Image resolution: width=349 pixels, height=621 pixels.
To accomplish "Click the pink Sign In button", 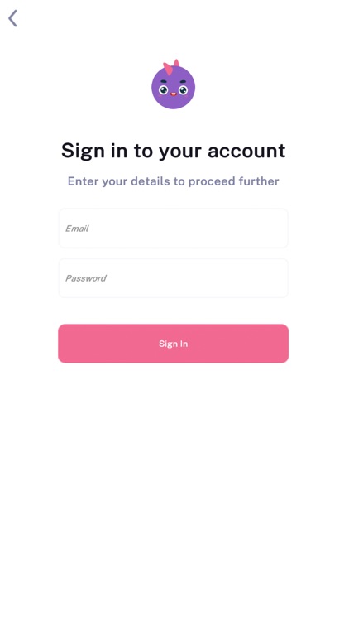I will pos(174,344).
